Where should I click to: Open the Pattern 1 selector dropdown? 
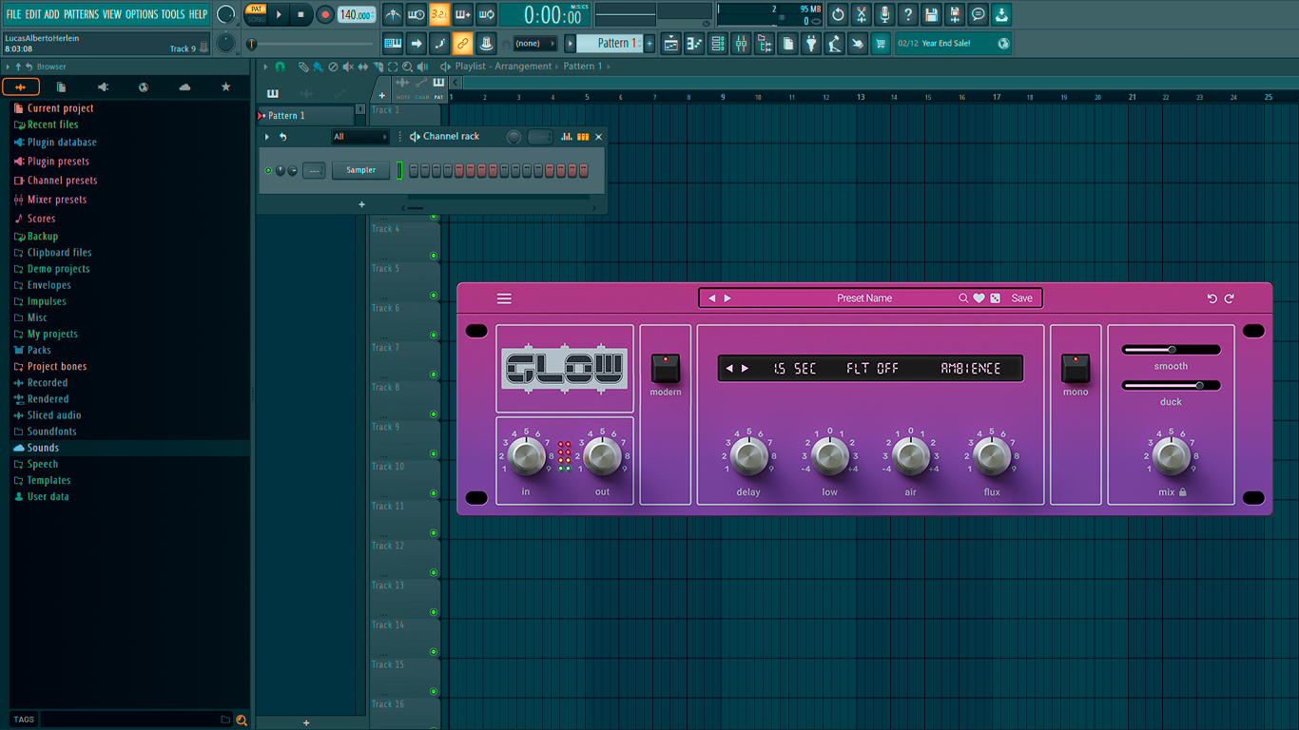(610, 43)
